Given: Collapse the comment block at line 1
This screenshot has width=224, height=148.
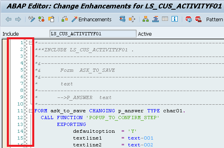Looking at the screenshot, I should tap(31, 43).
